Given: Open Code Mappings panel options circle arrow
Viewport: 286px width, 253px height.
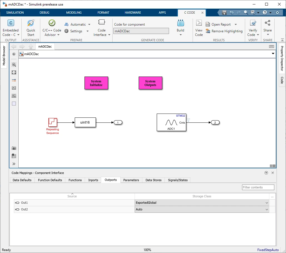Looking at the screenshot, I should [x=266, y=173].
